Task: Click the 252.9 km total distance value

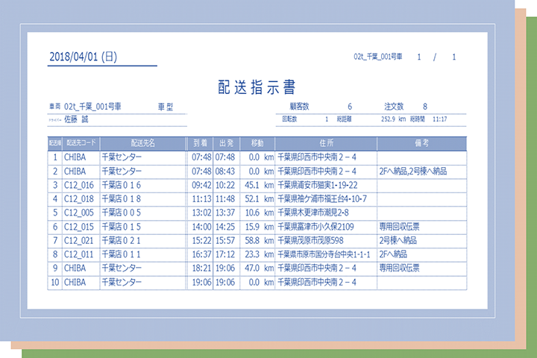Action: click(x=392, y=119)
